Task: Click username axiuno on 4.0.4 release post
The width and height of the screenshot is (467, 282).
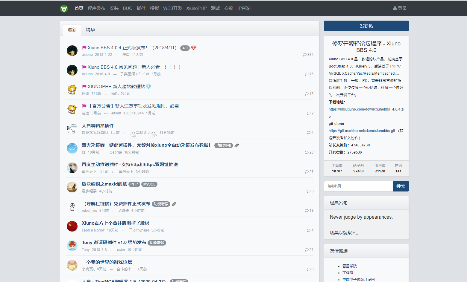Action: click(x=87, y=55)
